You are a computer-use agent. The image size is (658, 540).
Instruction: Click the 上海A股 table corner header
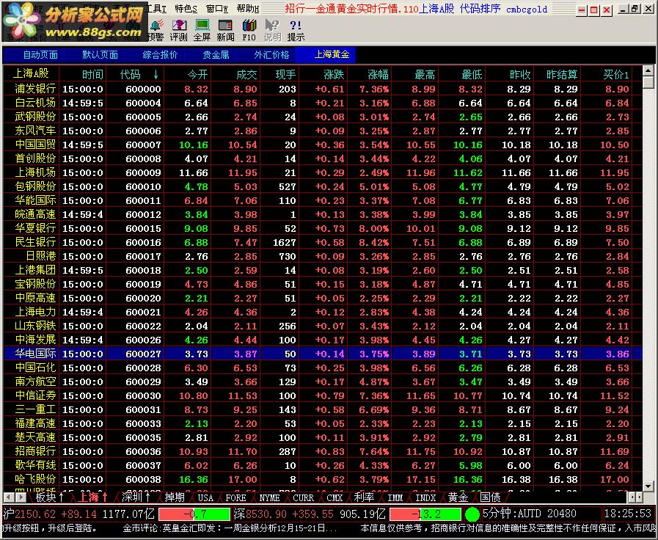[x=31, y=74]
